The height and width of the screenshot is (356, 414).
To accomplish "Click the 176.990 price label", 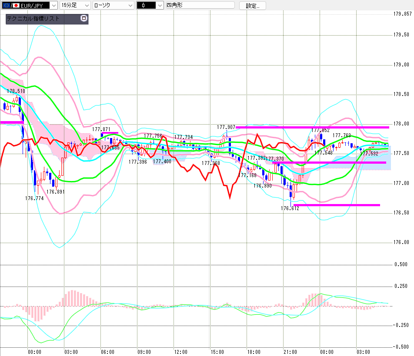I will pyautogui.click(x=263, y=186).
